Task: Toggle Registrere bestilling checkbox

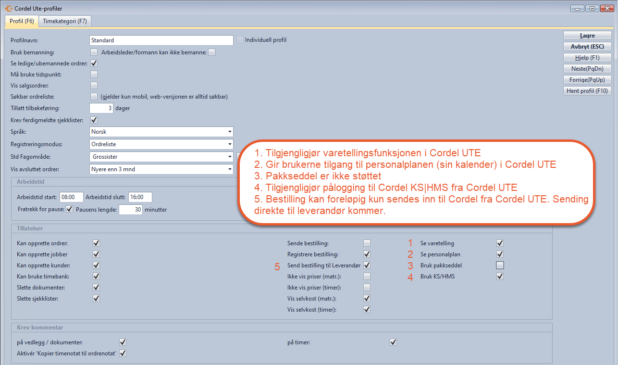Action: point(367,254)
